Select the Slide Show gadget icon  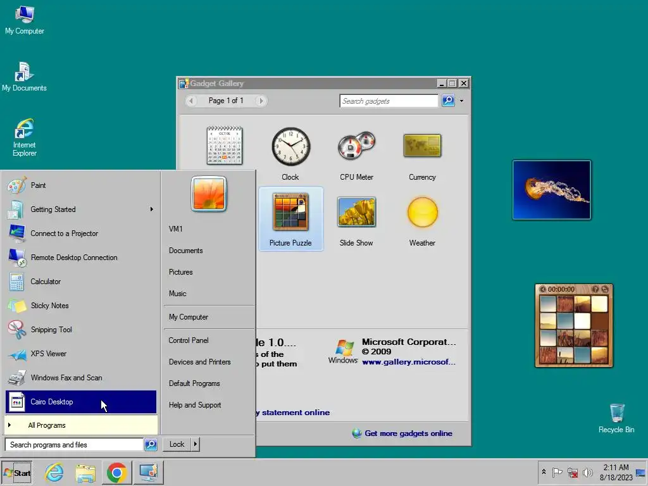click(x=356, y=211)
